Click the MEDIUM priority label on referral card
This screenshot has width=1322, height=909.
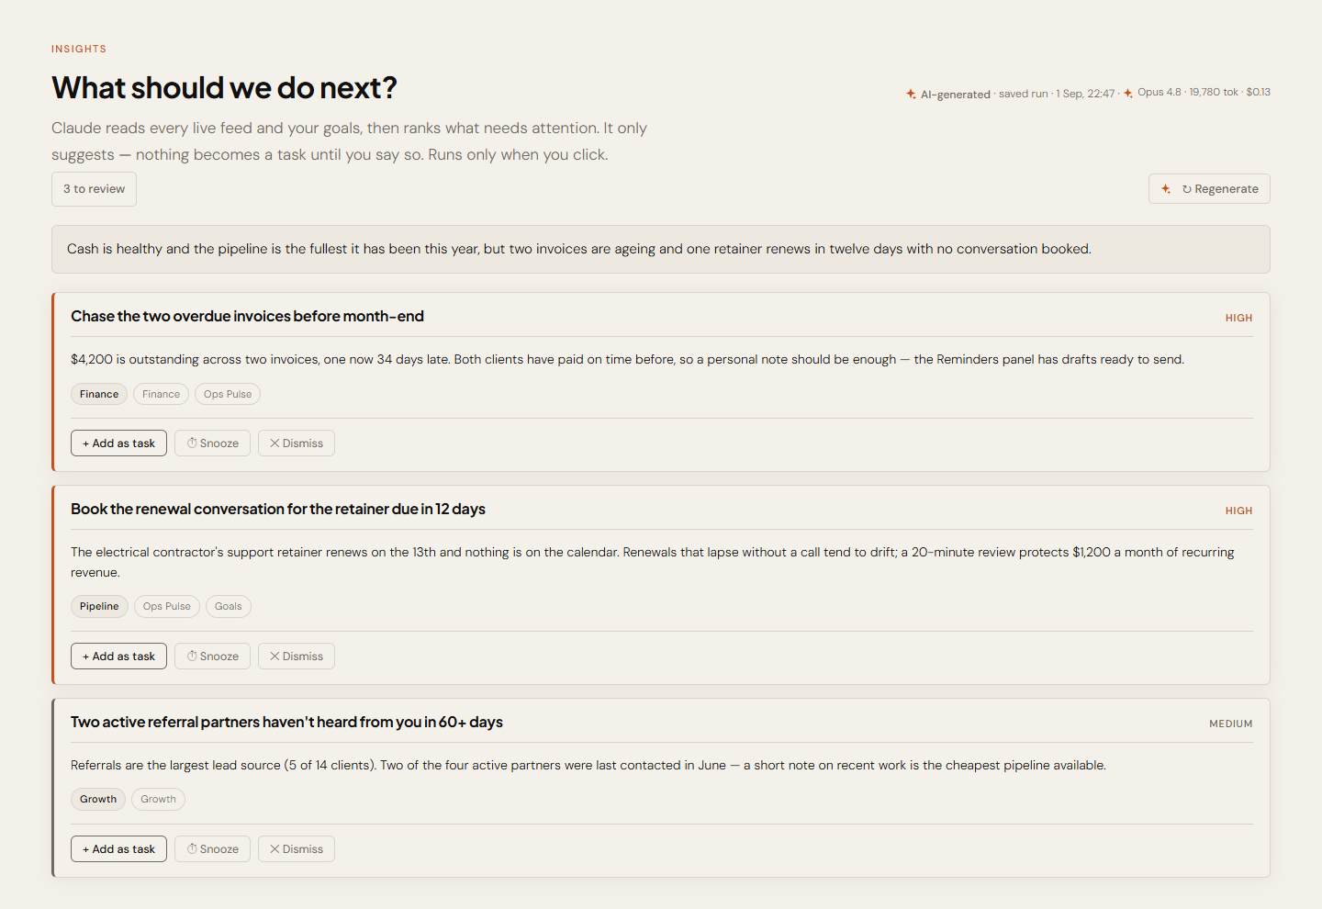point(1230,724)
